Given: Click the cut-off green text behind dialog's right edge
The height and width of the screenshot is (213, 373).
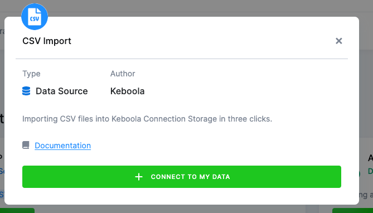Looking at the screenshot, I should pyautogui.click(x=370, y=171).
